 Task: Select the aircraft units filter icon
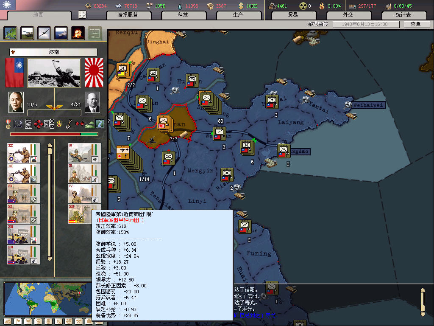pyautogui.click(x=44, y=33)
